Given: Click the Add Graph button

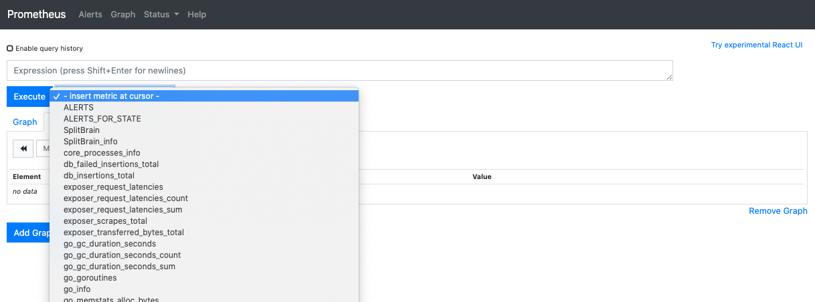Looking at the screenshot, I should [x=29, y=233].
